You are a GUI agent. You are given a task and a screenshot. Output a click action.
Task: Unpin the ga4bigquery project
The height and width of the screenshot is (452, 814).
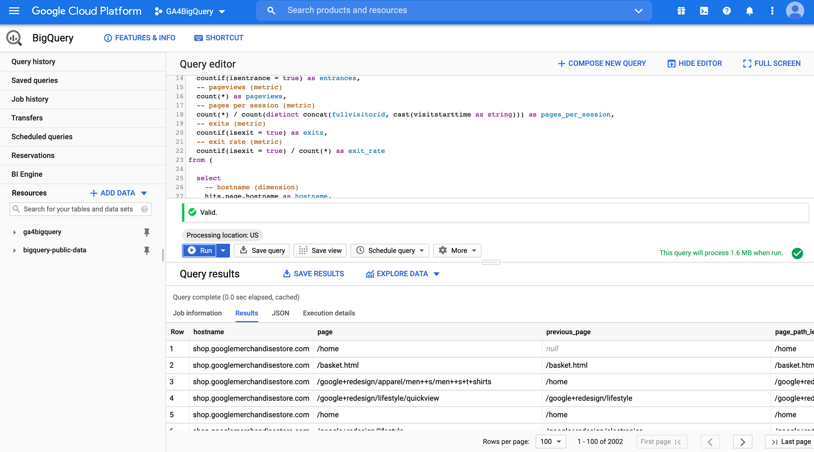[x=147, y=233]
